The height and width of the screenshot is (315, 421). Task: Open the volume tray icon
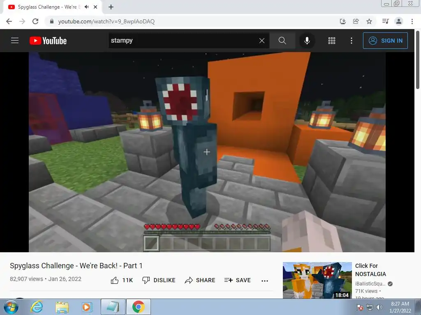tap(379, 307)
